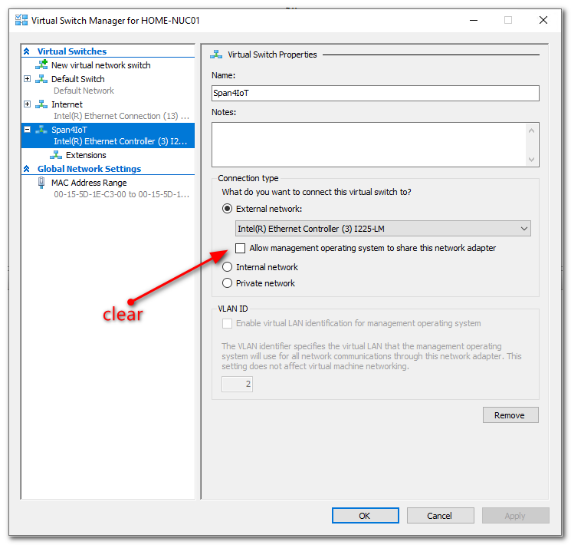Click the Cancel button

[439, 516]
